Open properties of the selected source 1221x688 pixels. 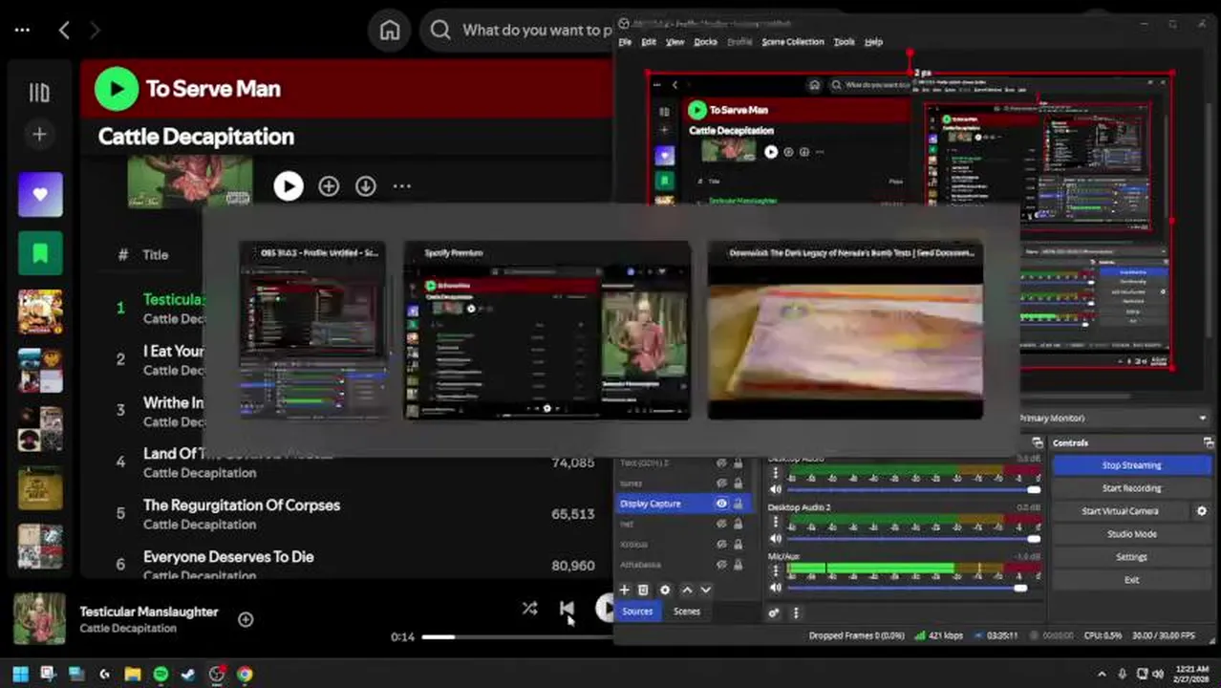pos(665,591)
